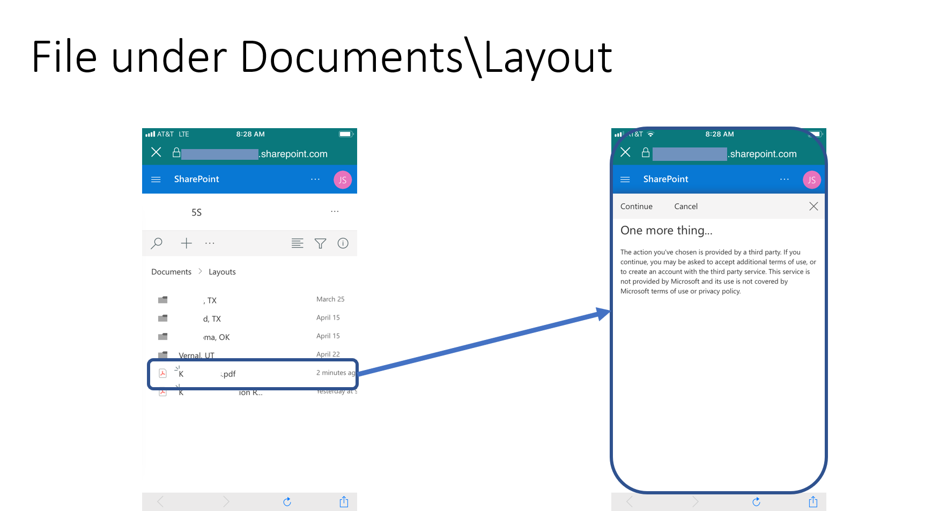
Task: Go to Documents breadcrumb
Action: pos(171,272)
